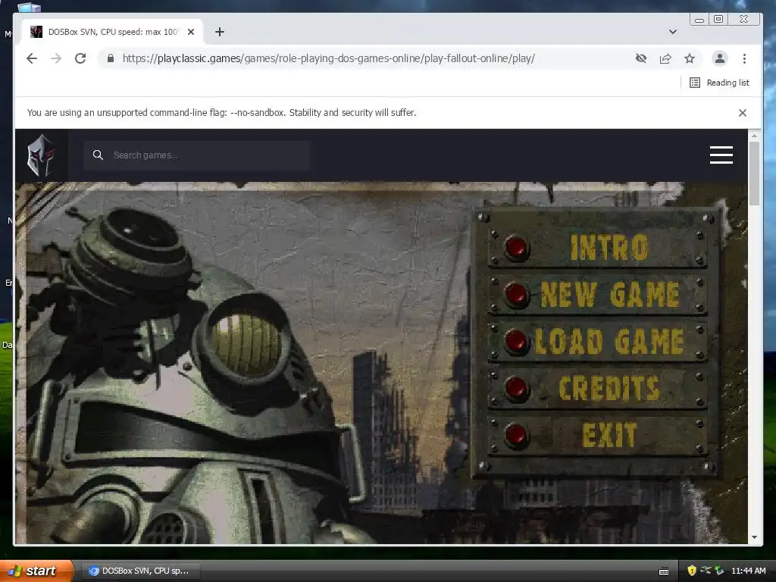Click the Search games field

(x=197, y=155)
